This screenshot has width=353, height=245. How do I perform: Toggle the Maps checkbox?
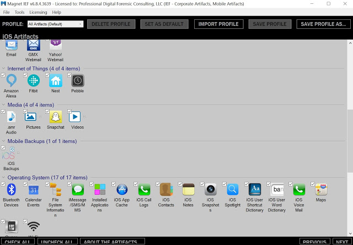[x=313, y=184]
